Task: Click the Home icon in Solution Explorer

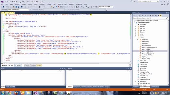Action: tap(139, 16)
